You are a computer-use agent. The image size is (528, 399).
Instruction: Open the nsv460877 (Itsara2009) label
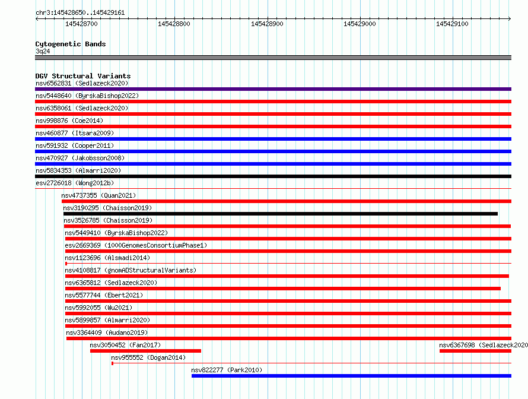(75, 133)
